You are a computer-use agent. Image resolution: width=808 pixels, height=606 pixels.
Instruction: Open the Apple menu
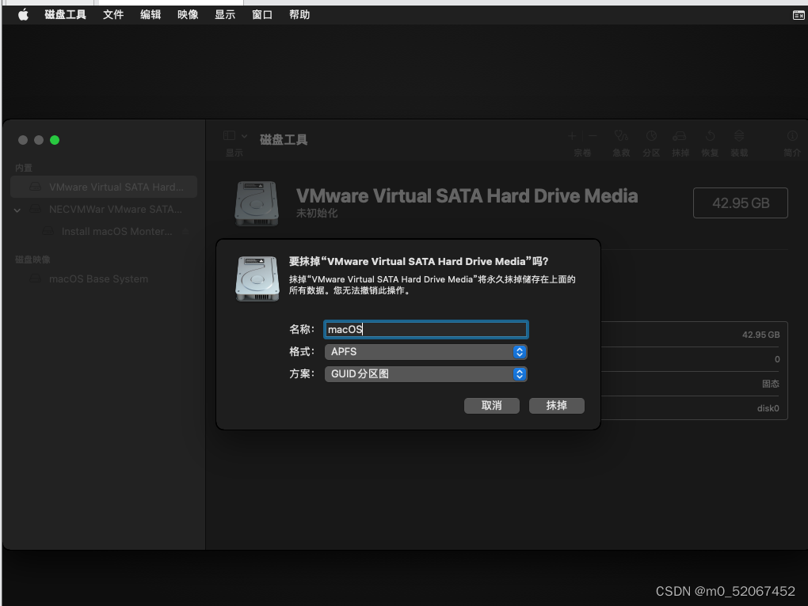click(23, 14)
